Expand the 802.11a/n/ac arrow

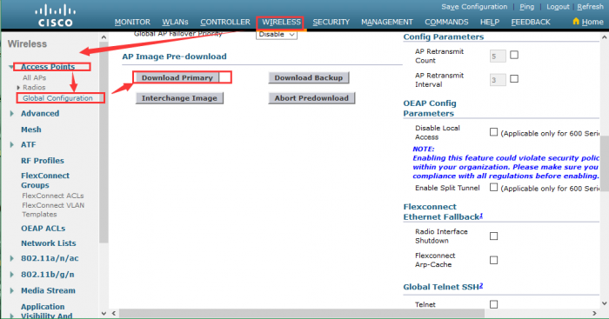pyautogui.click(x=11, y=258)
